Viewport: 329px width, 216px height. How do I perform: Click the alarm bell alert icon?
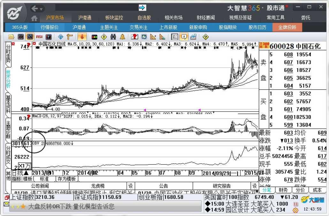123,37
